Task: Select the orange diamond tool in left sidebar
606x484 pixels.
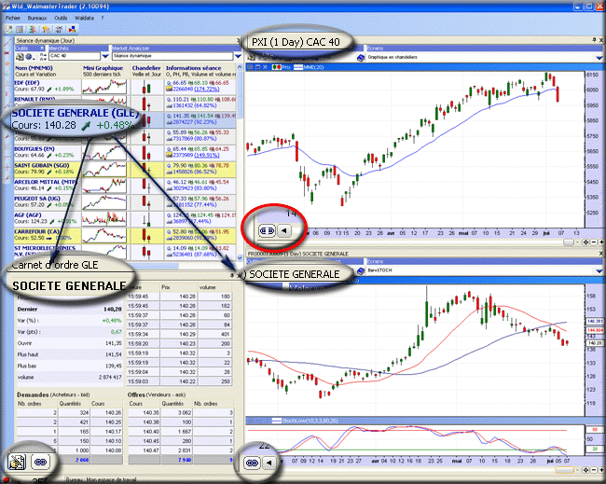Action: coord(7,62)
